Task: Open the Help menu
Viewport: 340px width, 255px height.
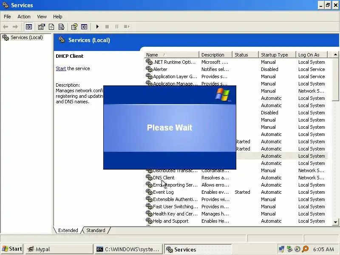Action: click(57, 17)
